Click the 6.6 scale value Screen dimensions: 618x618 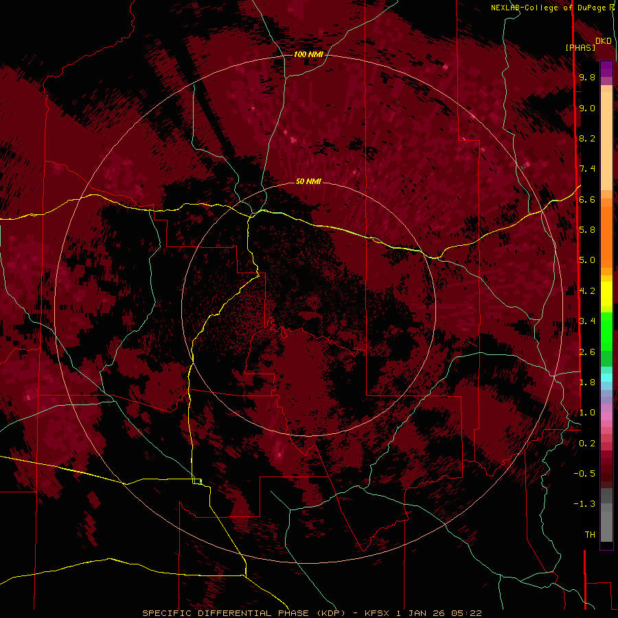[587, 199]
